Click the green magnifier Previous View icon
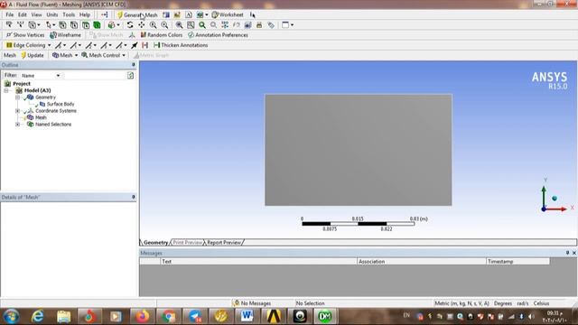This screenshot has height=325, width=578. point(202,25)
